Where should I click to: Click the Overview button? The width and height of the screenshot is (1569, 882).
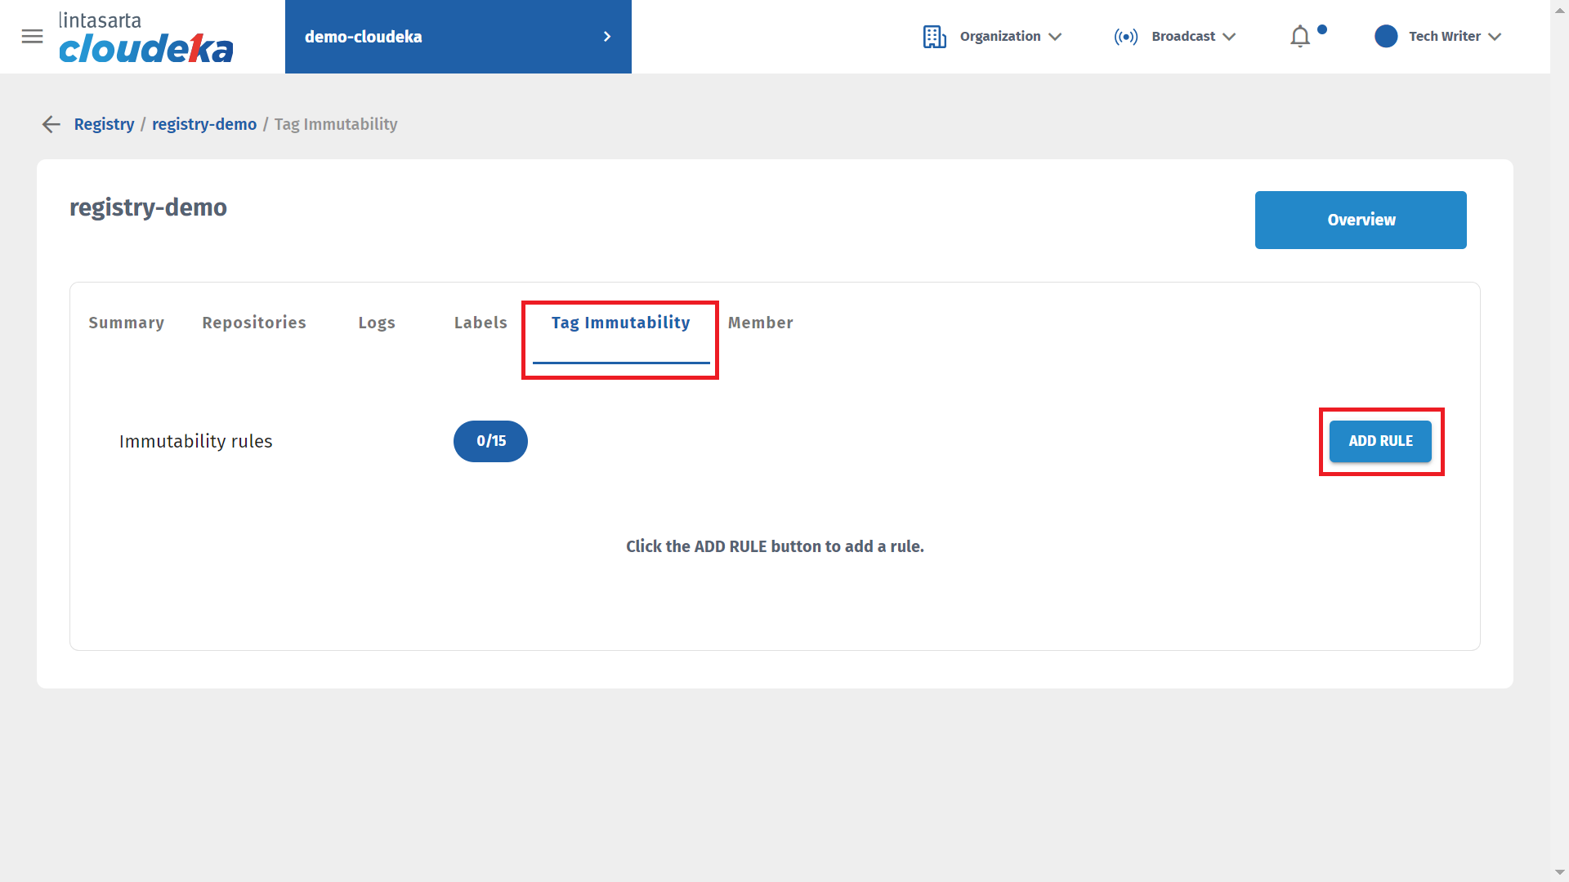(1361, 220)
